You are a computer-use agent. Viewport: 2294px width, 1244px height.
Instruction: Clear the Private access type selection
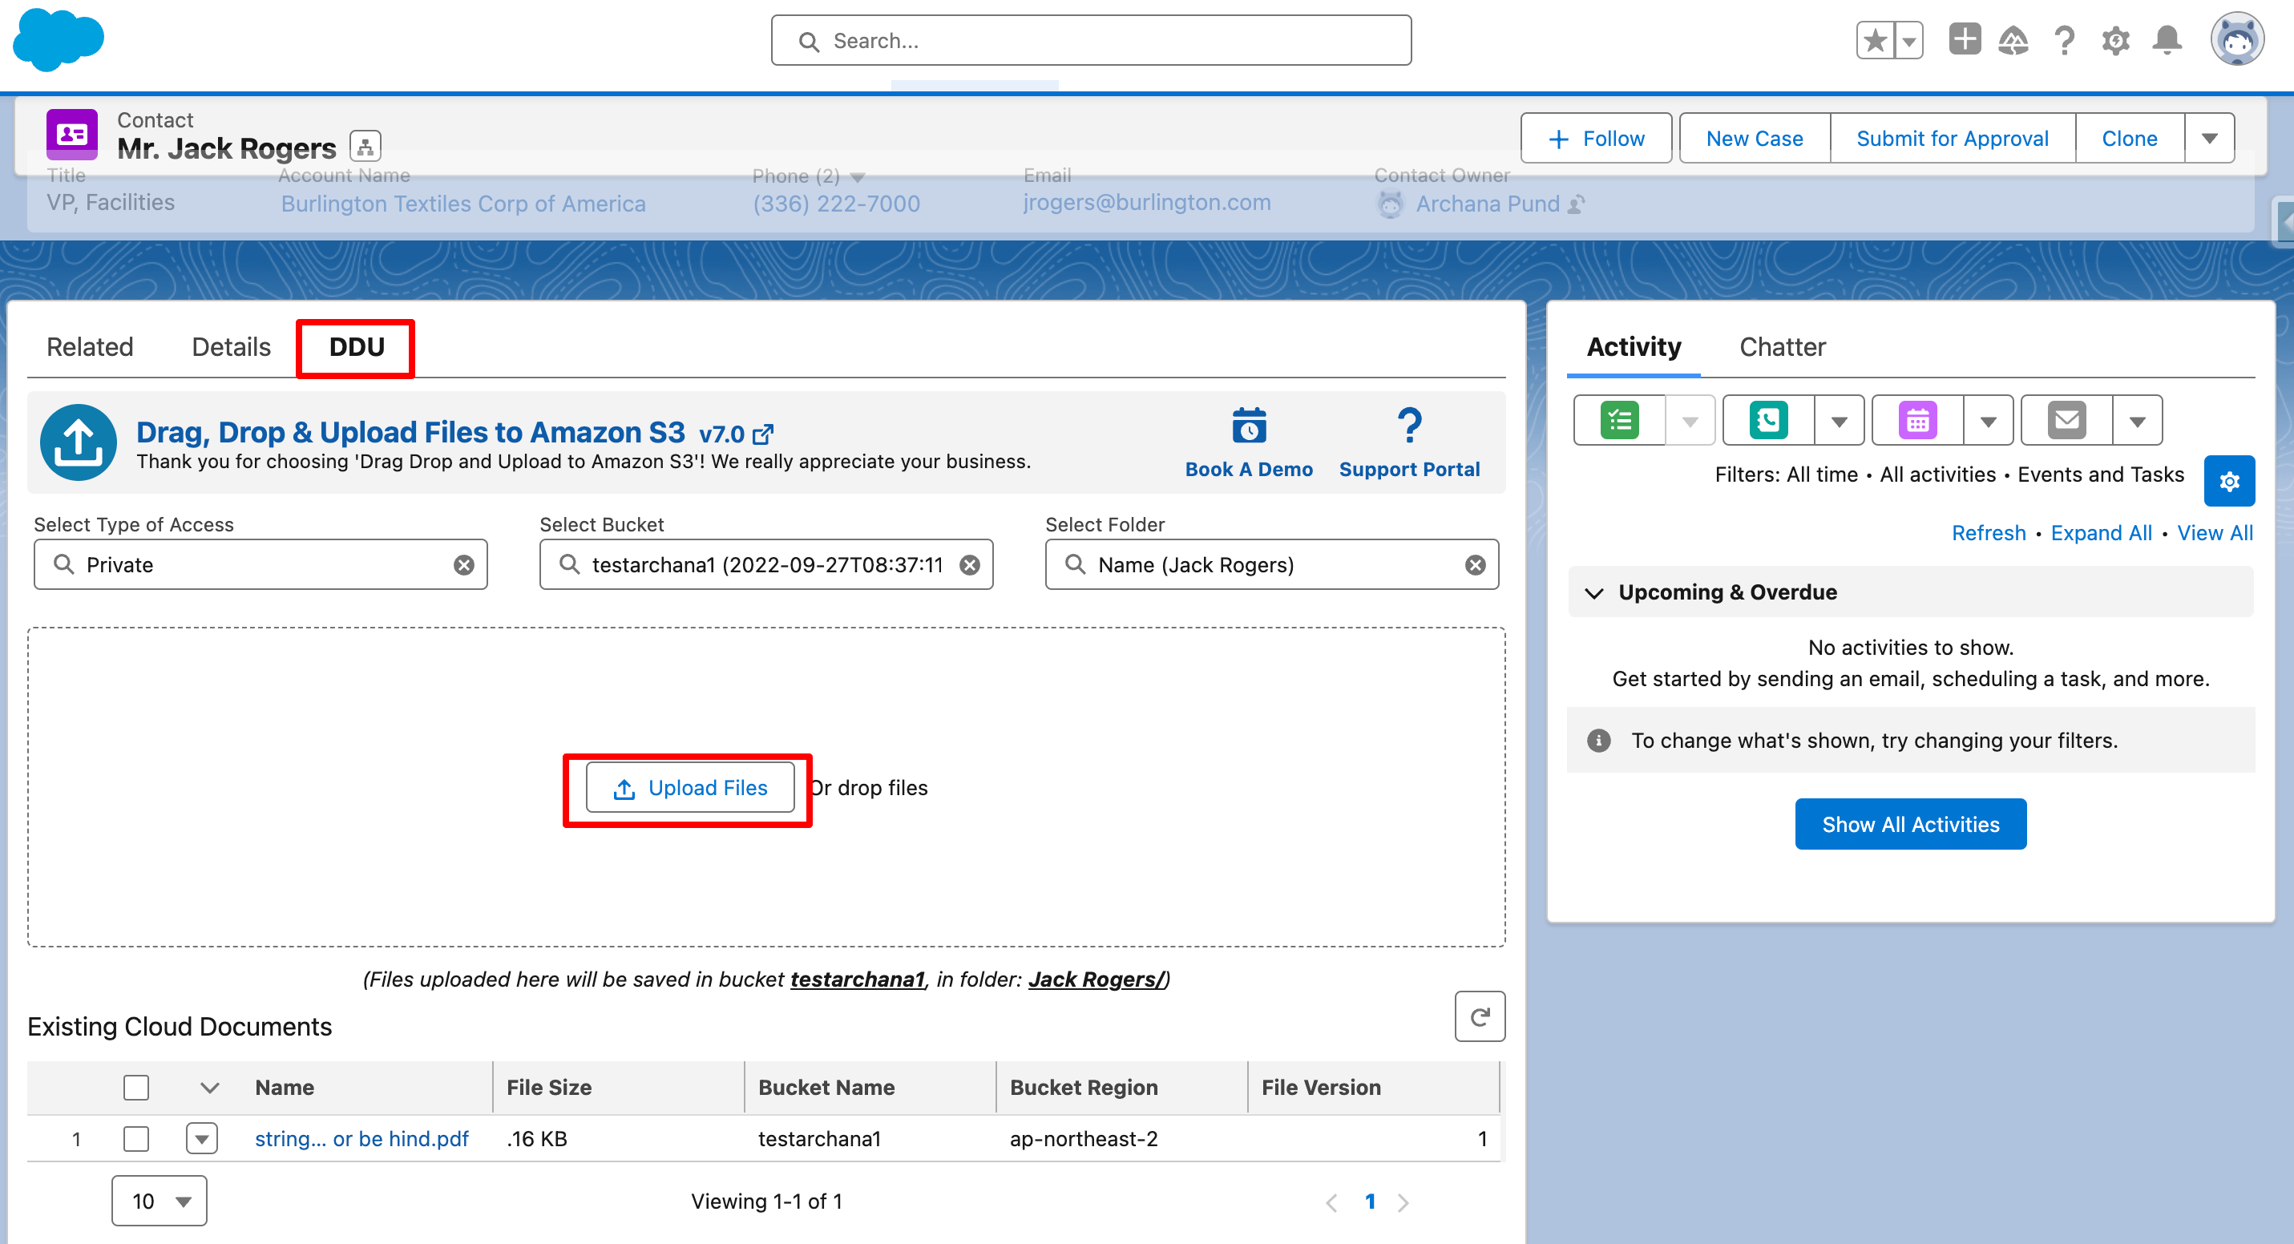464,565
